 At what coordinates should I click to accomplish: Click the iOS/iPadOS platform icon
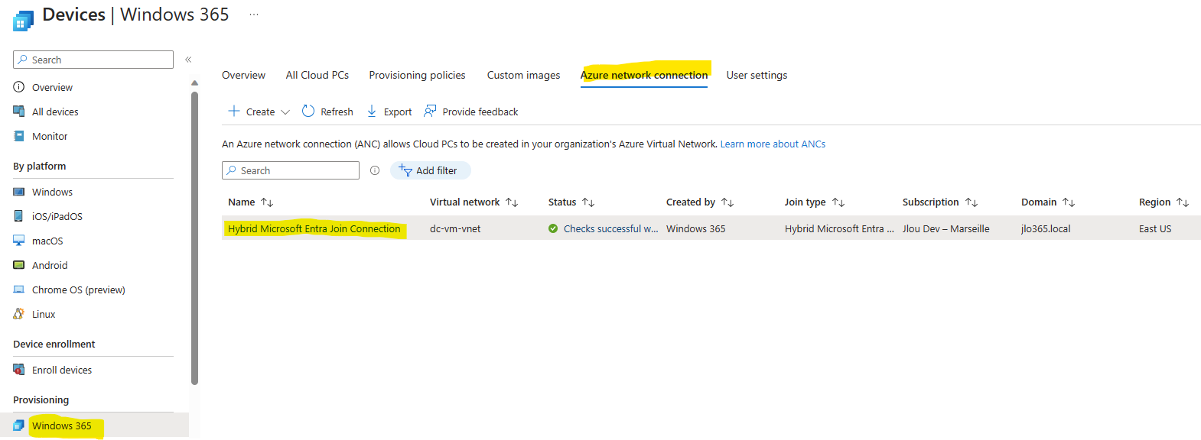coord(19,216)
